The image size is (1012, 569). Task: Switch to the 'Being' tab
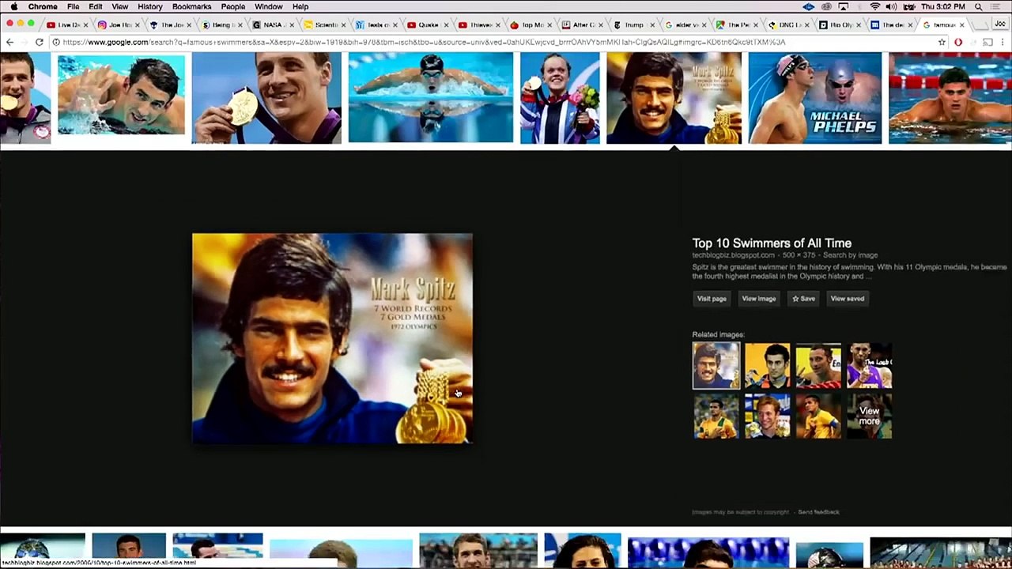[x=221, y=24]
